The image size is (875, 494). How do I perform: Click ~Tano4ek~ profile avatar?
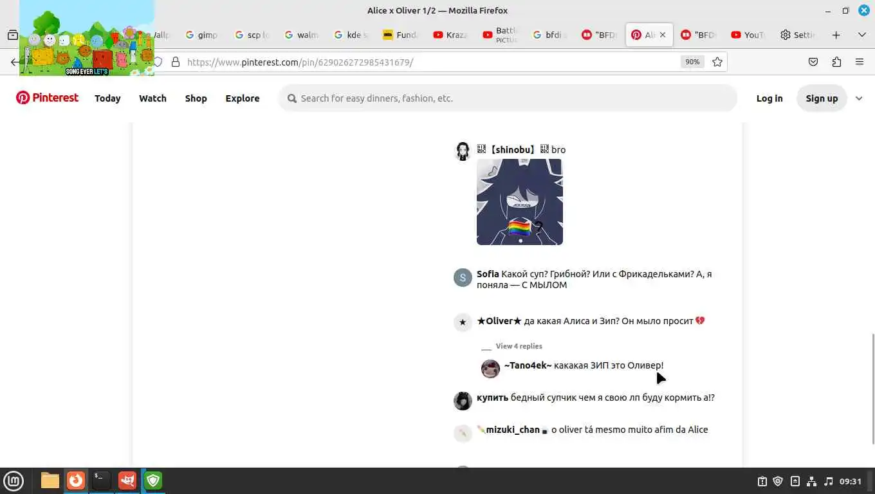(490, 369)
